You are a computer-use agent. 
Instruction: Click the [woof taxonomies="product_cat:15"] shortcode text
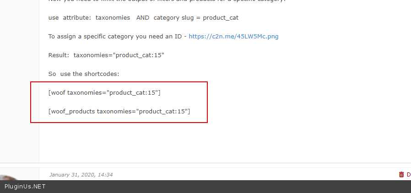pos(104,93)
